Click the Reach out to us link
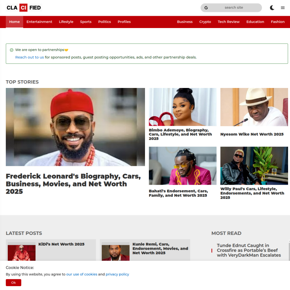This screenshot has width=290, height=290. pyautogui.click(x=30, y=57)
